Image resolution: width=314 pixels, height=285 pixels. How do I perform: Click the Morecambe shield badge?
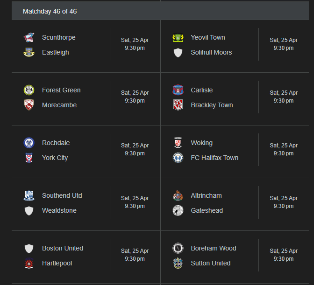(x=29, y=105)
